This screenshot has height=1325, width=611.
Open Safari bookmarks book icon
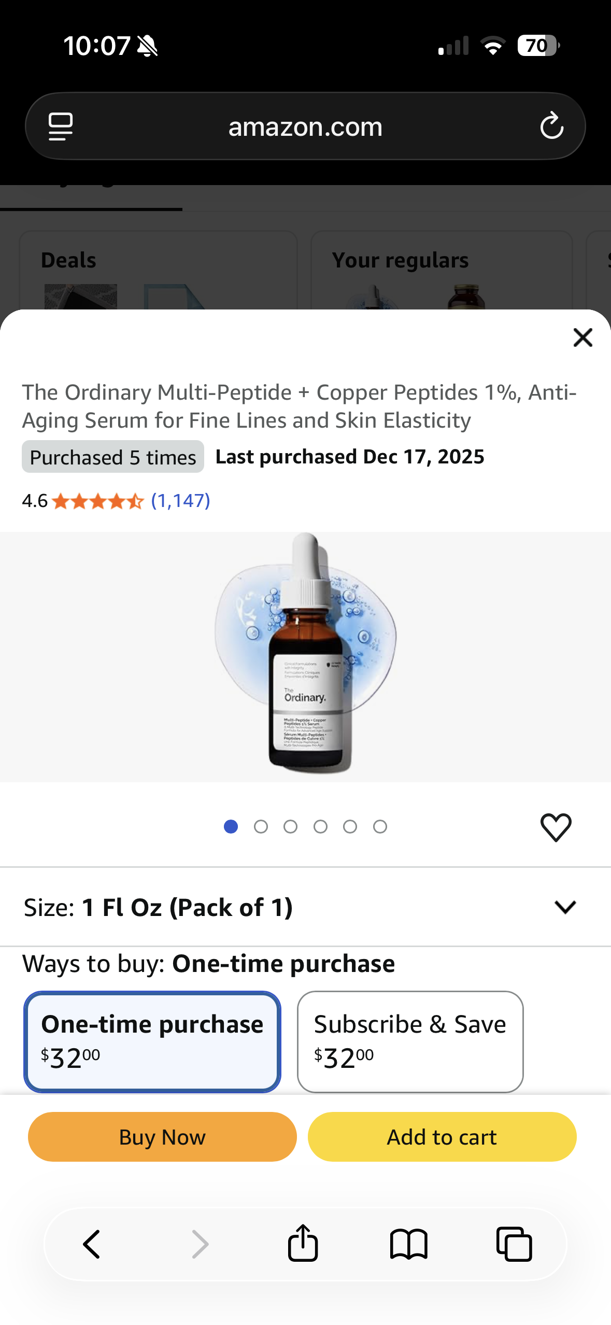click(x=408, y=1244)
